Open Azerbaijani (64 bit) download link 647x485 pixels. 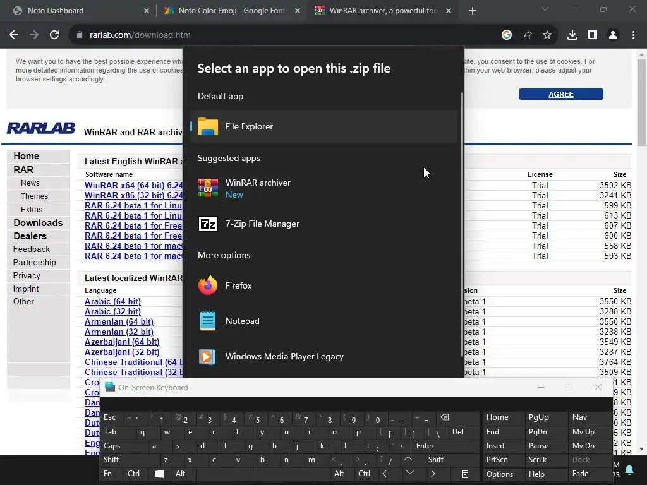pos(122,342)
